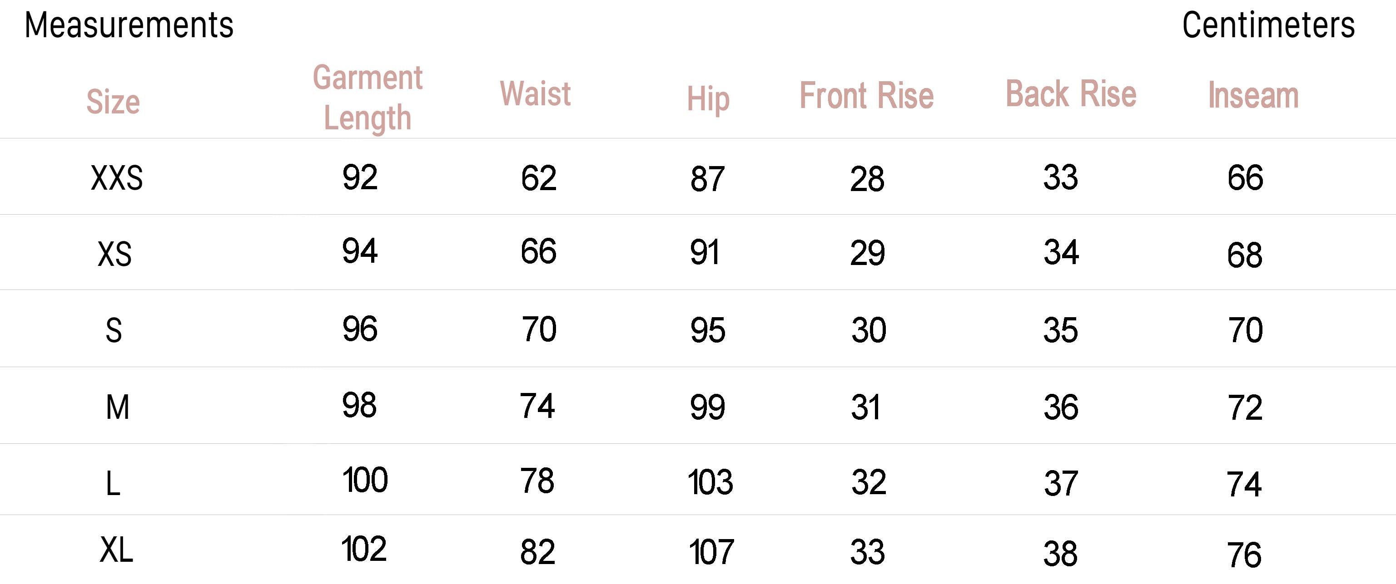Select the waist value for size M

tap(537, 406)
